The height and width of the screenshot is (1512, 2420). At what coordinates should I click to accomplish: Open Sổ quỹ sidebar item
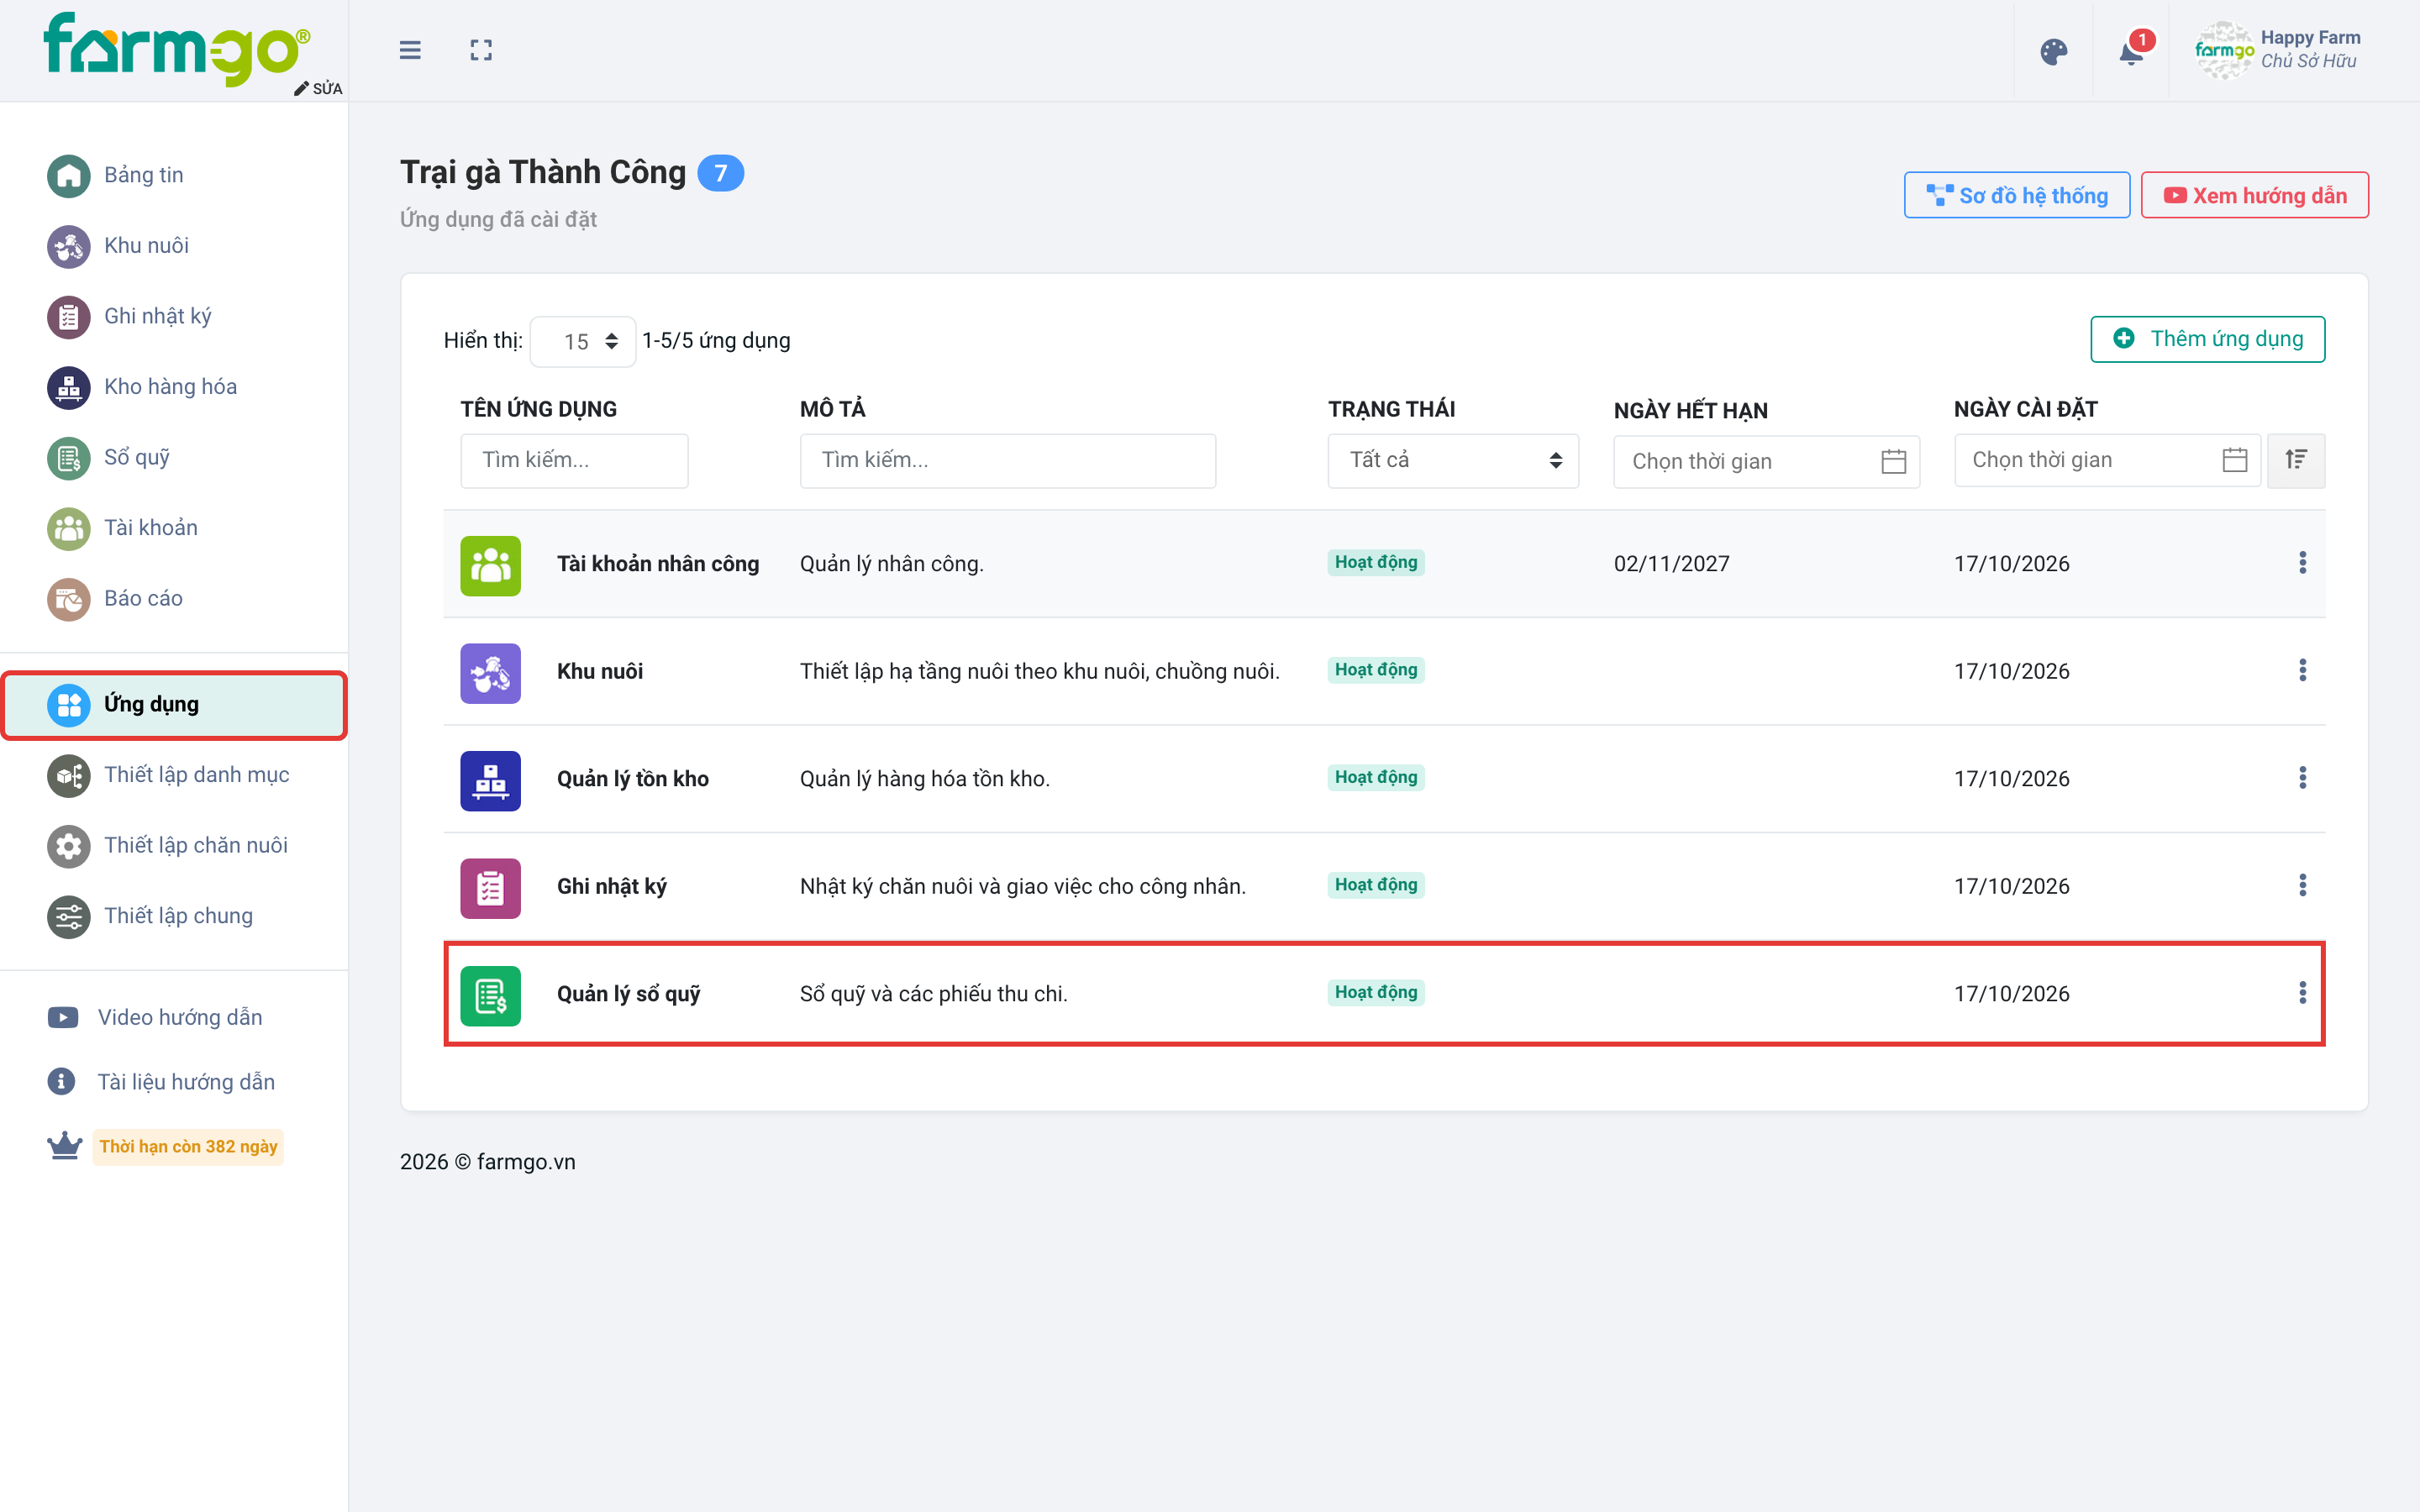[x=109, y=458]
